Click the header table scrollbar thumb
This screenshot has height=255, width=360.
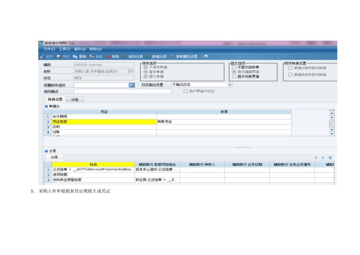pos(332,124)
